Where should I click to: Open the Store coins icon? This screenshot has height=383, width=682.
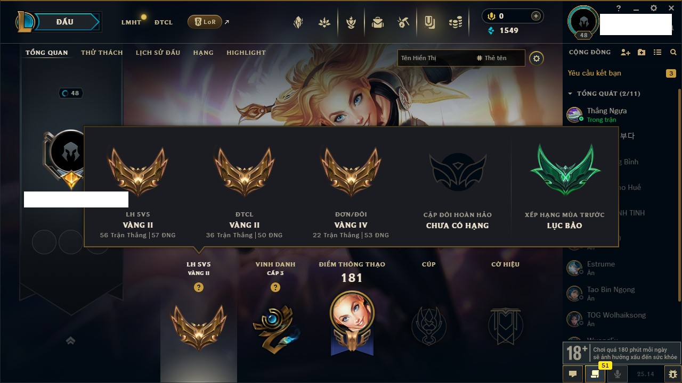(455, 22)
